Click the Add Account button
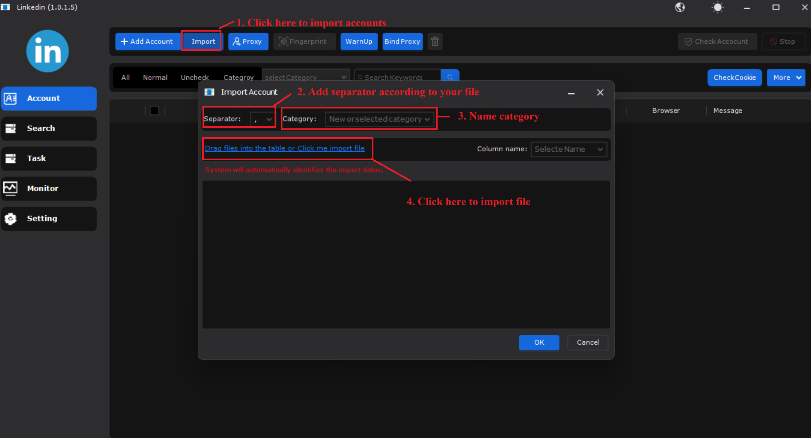The image size is (811, 438). pos(148,42)
